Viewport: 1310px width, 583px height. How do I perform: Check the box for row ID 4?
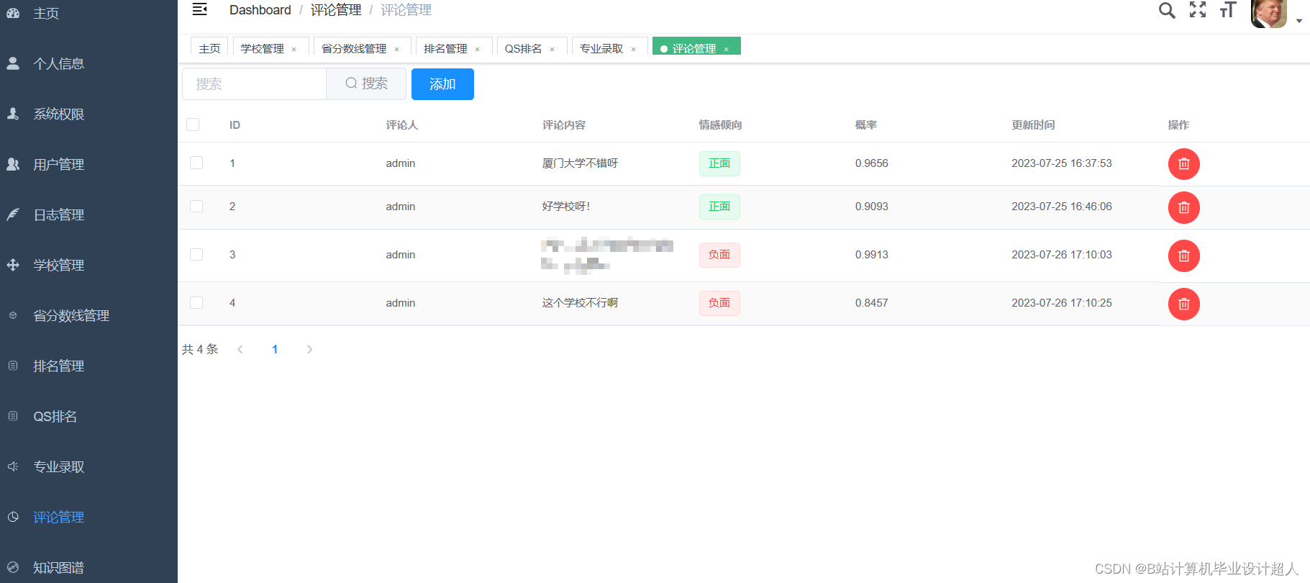click(x=196, y=302)
